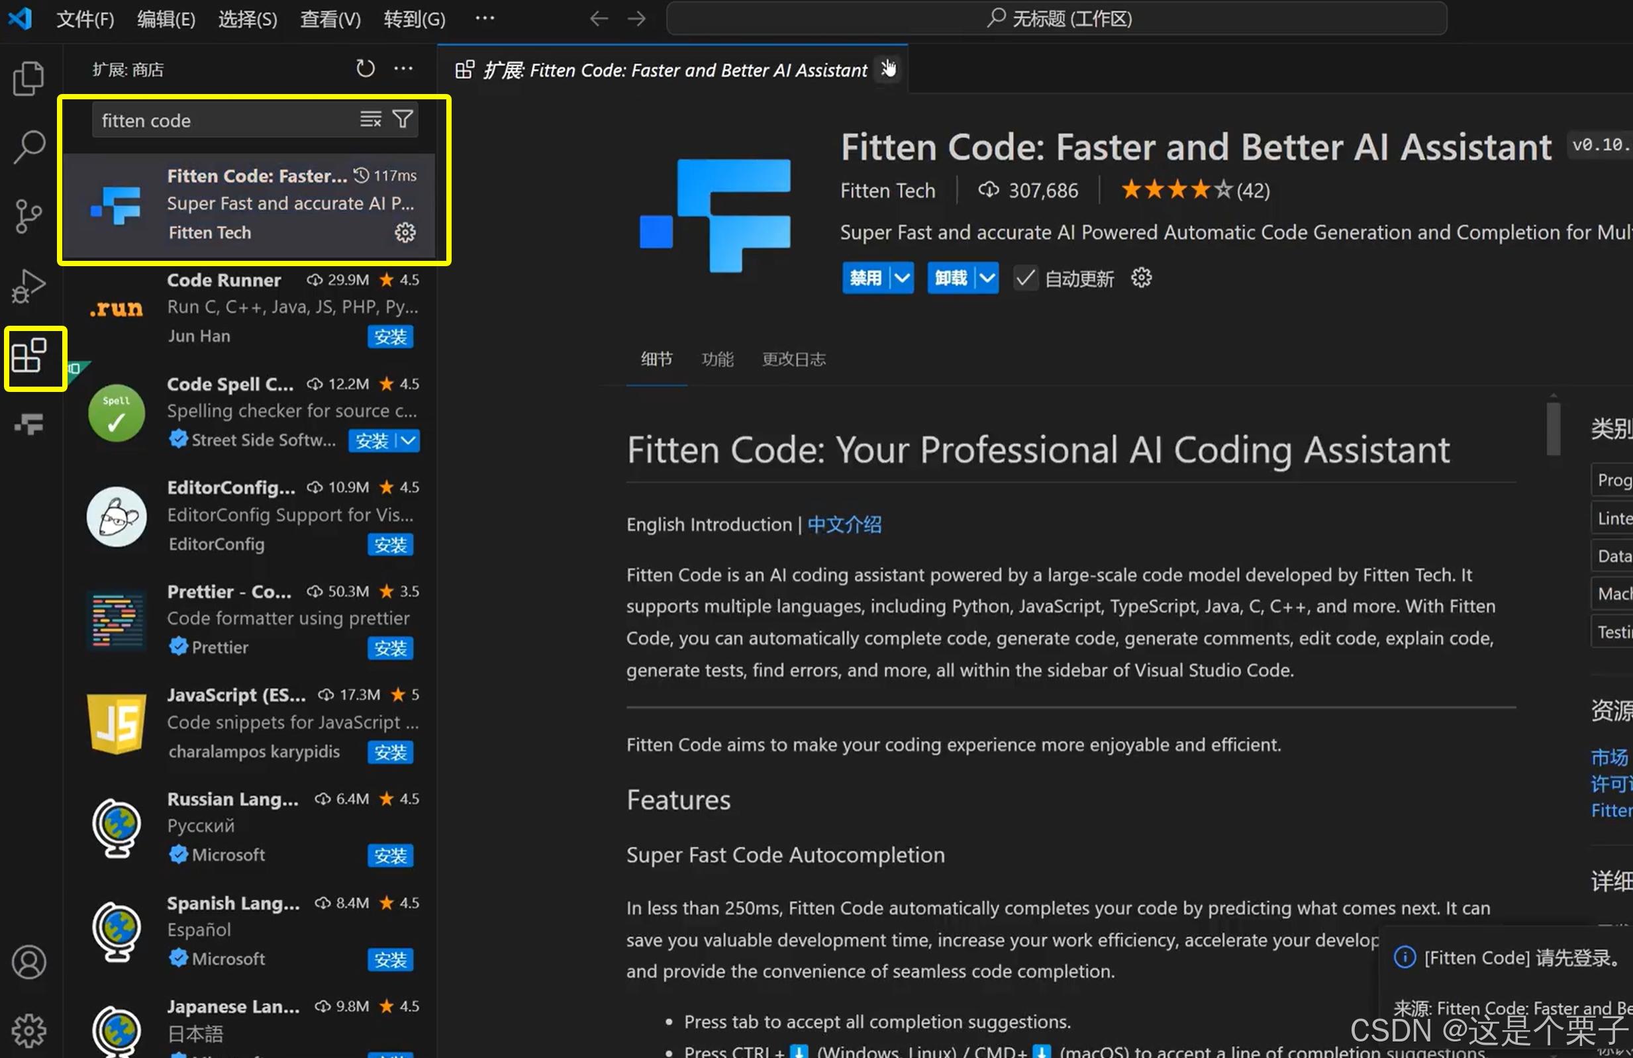Switch to the 更改日志 tab
Viewport: 1633px width, 1058px height.
click(793, 359)
